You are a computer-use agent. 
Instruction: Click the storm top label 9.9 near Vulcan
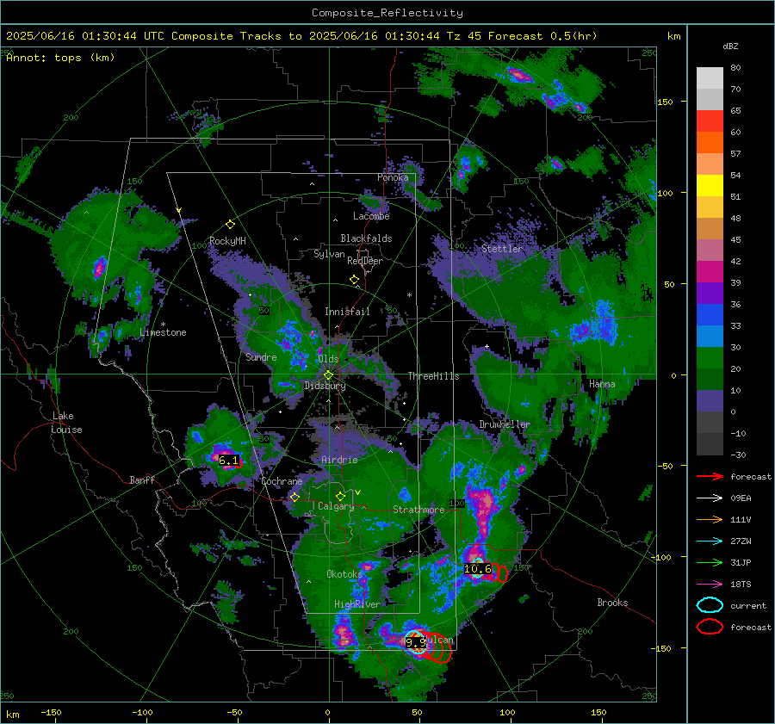415,642
